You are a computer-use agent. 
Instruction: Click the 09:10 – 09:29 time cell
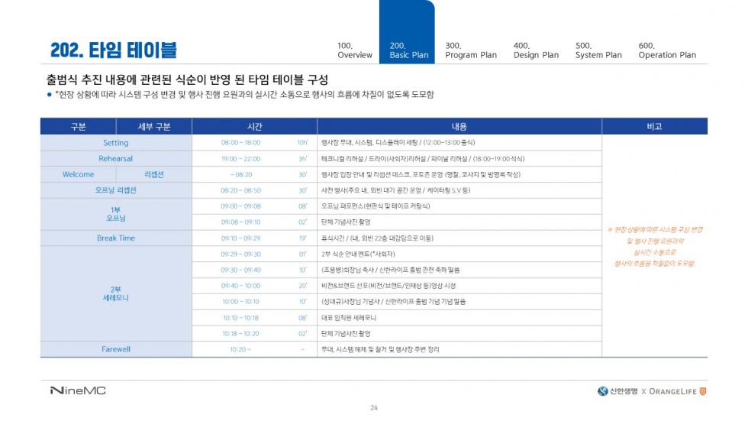click(x=241, y=238)
